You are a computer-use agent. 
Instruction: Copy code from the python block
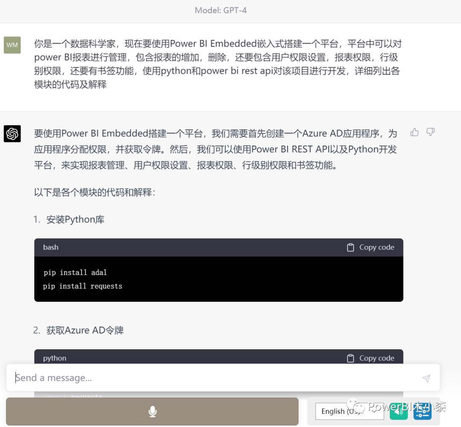(x=371, y=358)
